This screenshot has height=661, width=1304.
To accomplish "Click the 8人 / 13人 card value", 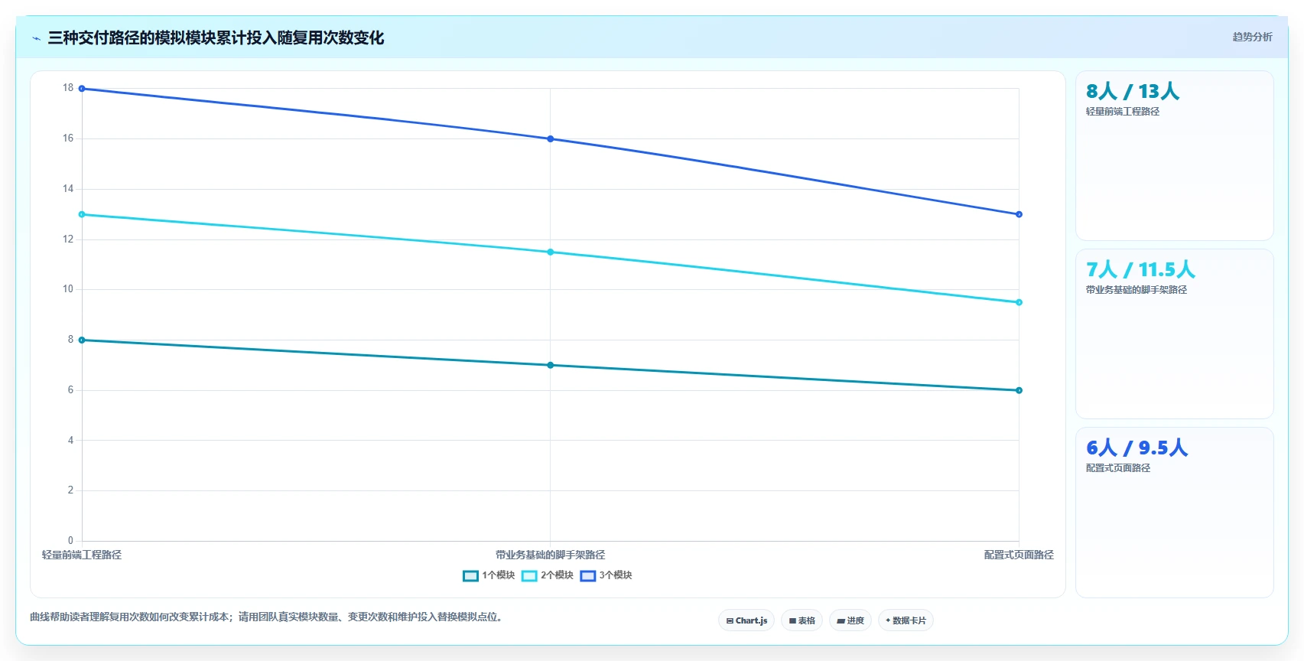I will click(1133, 92).
